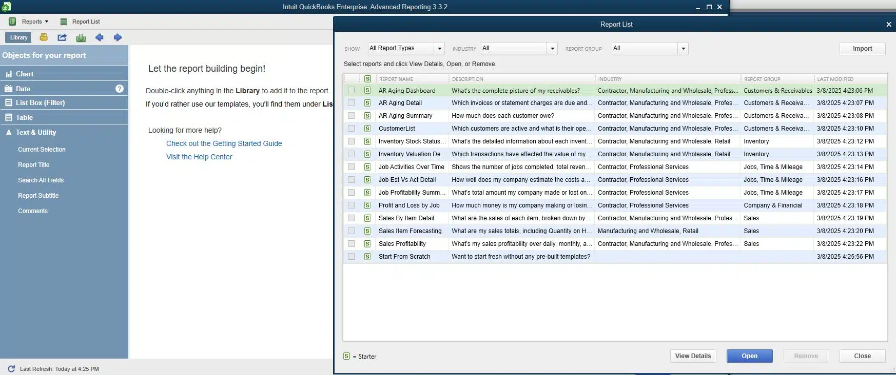Click the Starter icon on AR Aging Dashboard row
Viewport: 896px width, 375px height.
[367, 90]
